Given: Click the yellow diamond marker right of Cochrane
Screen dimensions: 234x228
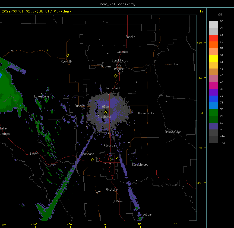Looking at the screenshot, I should [x=92, y=160].
